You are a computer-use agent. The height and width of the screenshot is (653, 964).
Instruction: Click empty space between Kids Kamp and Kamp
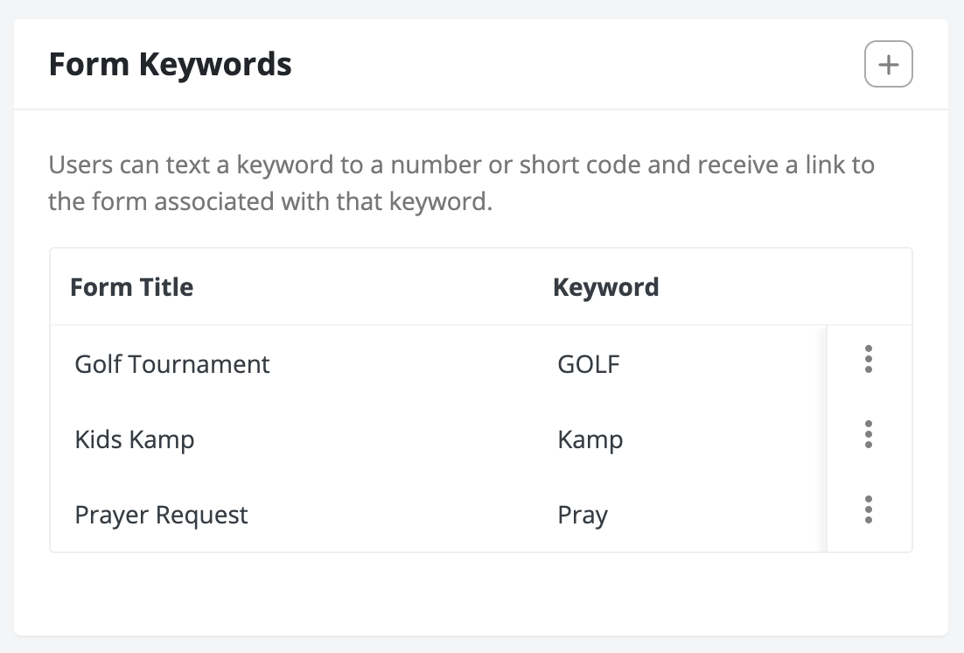376,439
